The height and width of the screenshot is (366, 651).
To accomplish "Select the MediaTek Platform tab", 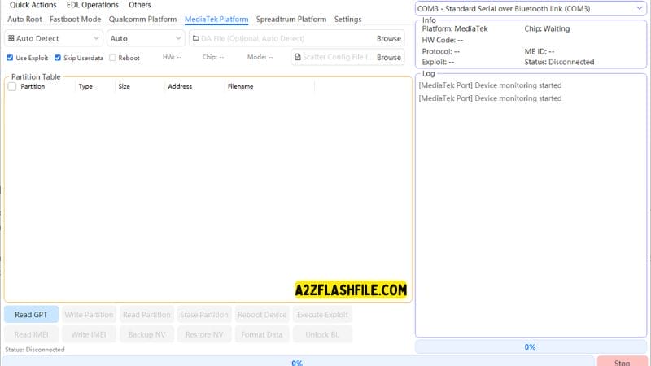I will [x=216, y=19].
